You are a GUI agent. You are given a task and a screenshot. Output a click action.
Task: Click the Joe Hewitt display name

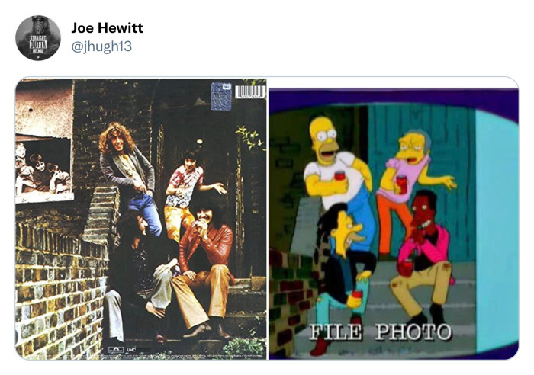pyautogui.click(x=107, y=27)
